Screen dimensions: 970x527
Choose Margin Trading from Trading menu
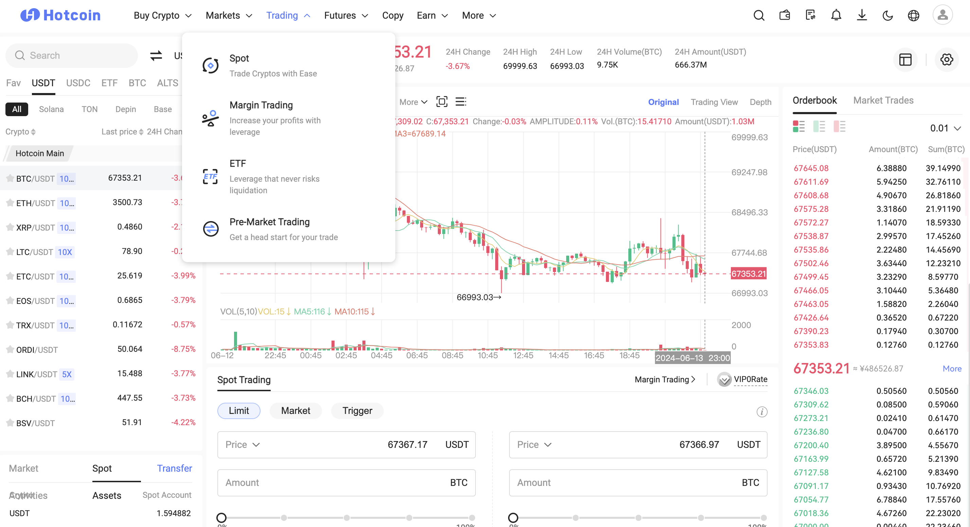(261, 105)
